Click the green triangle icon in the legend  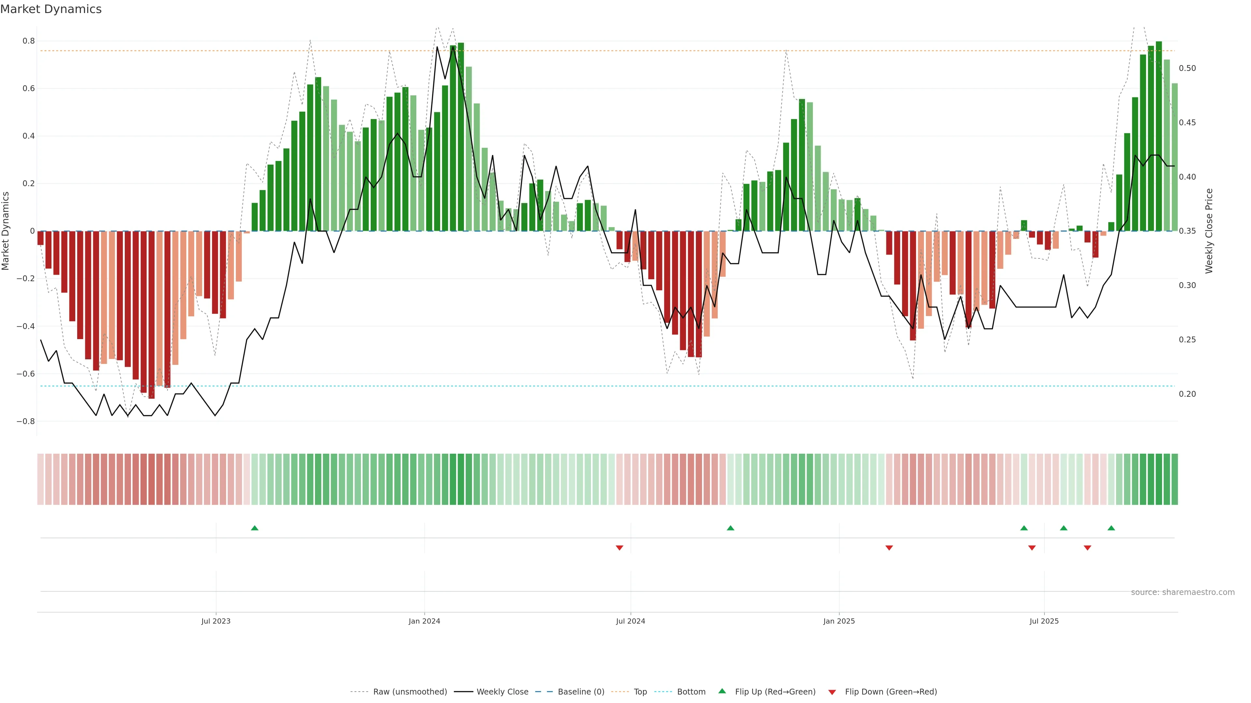[x=722, y=691]
